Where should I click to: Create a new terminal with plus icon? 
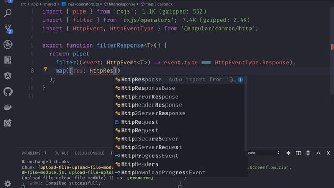click(x=288, y=153)
